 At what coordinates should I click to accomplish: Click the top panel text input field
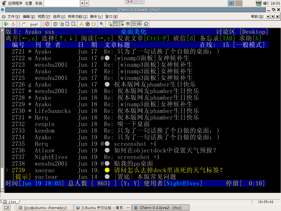[x=62, y=3]
